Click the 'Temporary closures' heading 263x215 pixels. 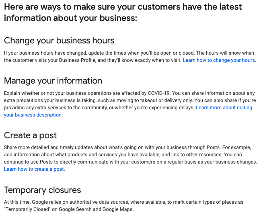coord(43,190)
